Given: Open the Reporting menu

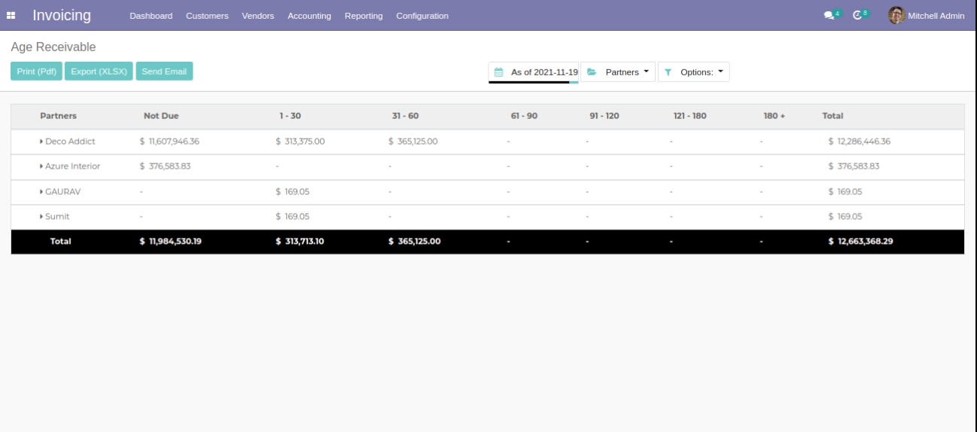Looking at the screenshot, I should [364, 16].
